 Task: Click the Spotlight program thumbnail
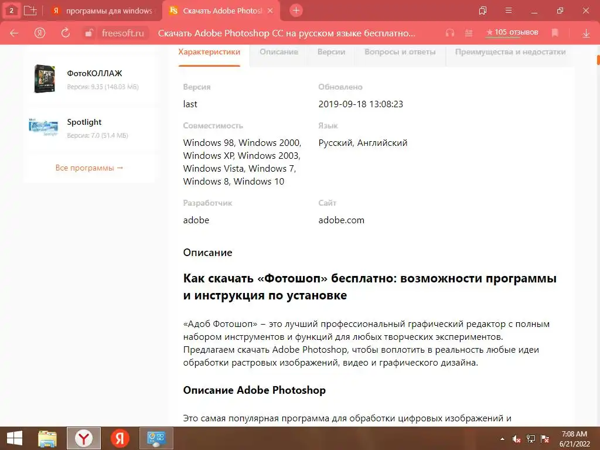click(x=43, y=127)
